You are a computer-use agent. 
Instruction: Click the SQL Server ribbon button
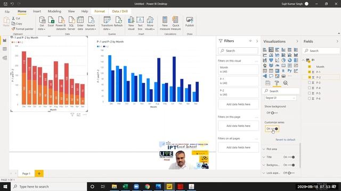coord(71,23)
